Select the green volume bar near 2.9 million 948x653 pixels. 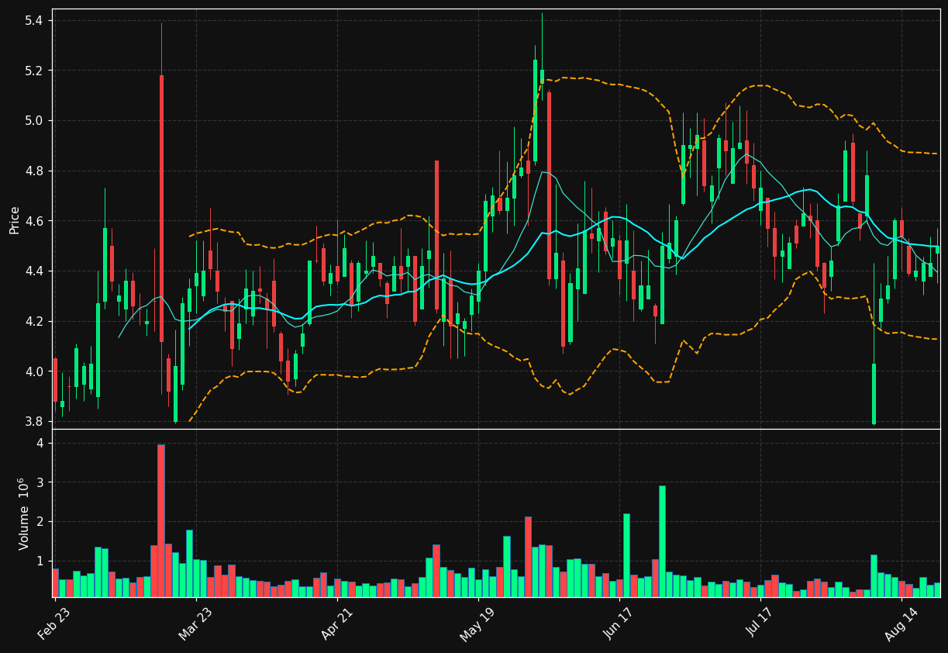(662, 541)
